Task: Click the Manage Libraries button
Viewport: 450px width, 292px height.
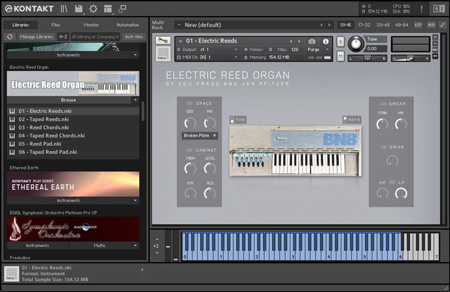Action: (x=36, y=37)
